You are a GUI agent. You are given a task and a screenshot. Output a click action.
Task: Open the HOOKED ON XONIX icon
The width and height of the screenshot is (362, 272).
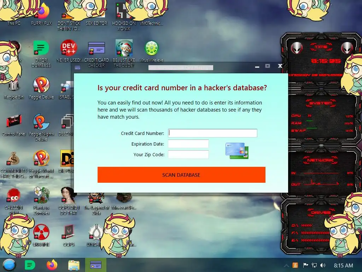(124, 17)
